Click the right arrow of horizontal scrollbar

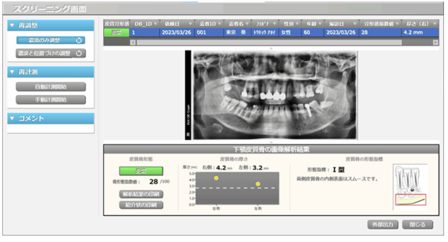(435, 42)
